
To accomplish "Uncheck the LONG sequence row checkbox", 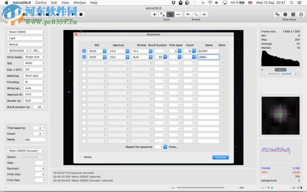I will coord(84,57).
